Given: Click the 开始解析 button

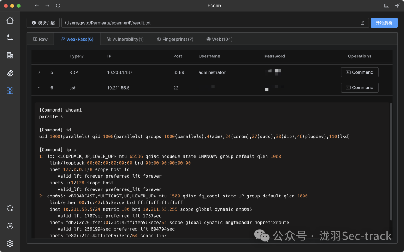Looking at the screenshot, I should coord(384,23).
